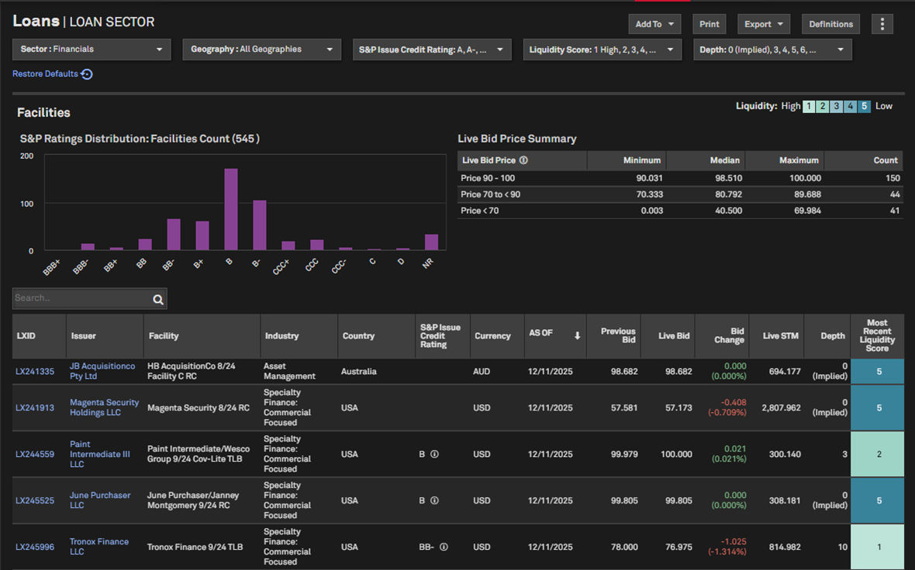Screen dimensions: 915x570
Task: Open the Export menu
Action: point(763,24)
